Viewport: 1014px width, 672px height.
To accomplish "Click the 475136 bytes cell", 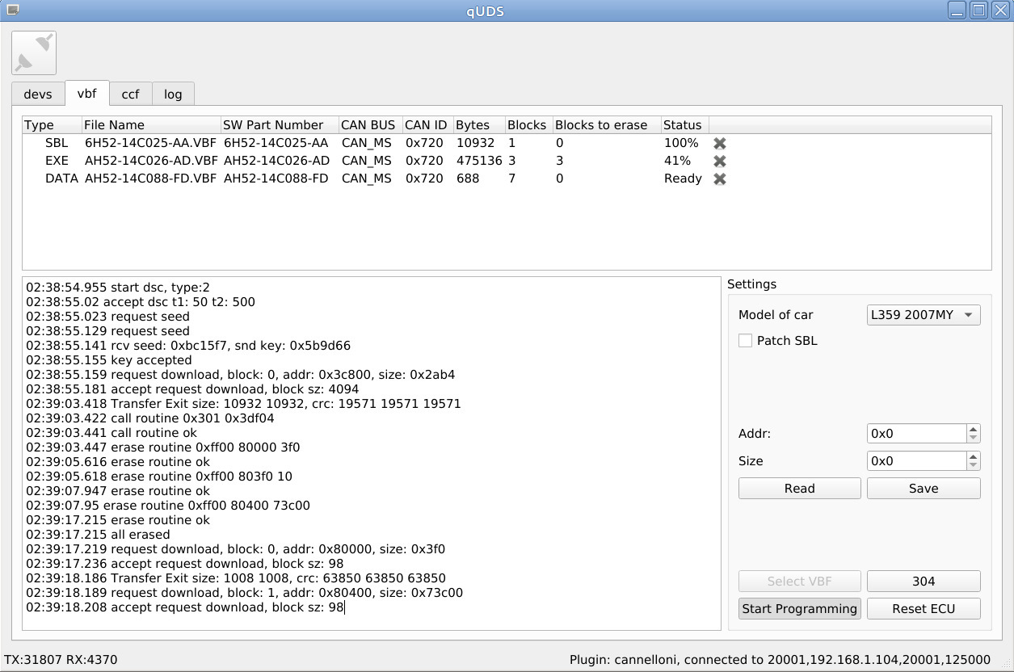I will (479, 161).
